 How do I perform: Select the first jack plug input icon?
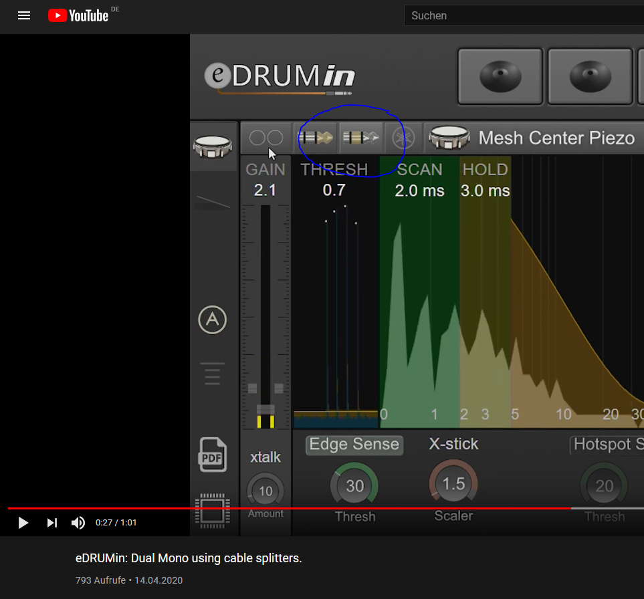coord(316,138)
